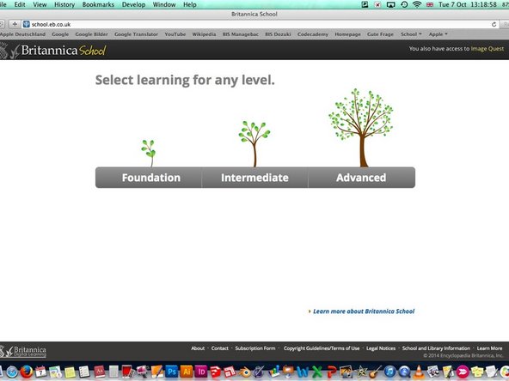The width and height of the screenshot is (509, 381).
Task: Open Time Machine icon in menu bar
Action: click(404, 4)
